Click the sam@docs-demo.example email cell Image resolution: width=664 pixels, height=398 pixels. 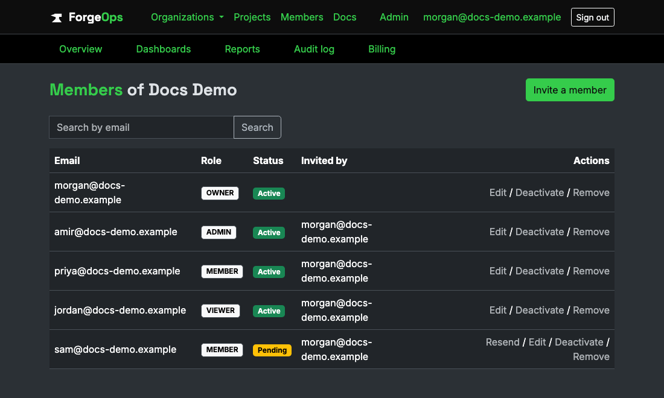click(115, 349)
